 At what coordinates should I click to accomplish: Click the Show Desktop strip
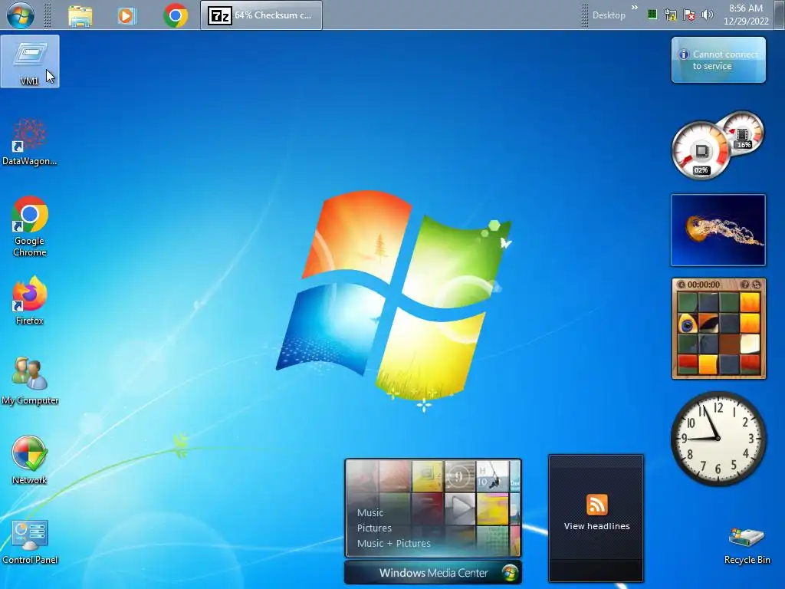point(780,15)
